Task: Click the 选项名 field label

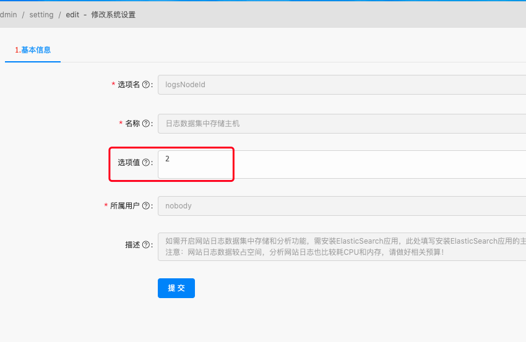Action: point(129,85)
